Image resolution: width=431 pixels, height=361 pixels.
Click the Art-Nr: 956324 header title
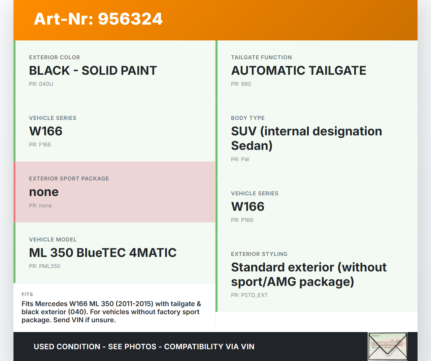point(98,19)
